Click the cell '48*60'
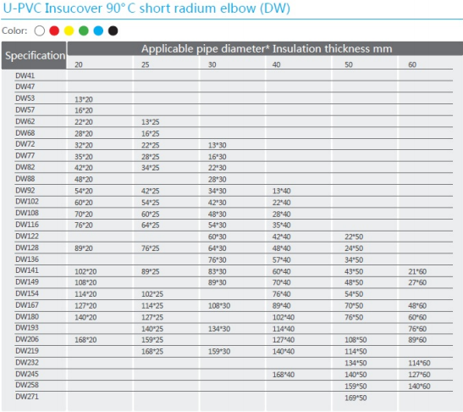 click(417, 306)
